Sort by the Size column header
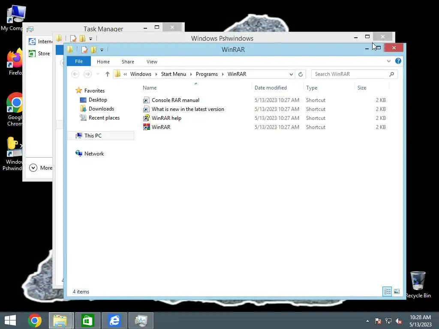Screen dimensions: 439x329 [362, 87]
